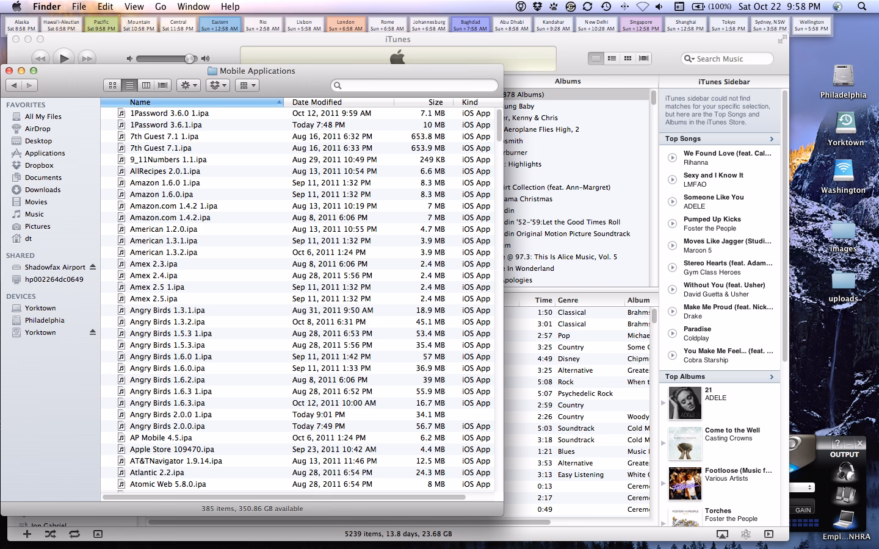Click the iTunes song list view icon
879x549 pixels.
596,59
